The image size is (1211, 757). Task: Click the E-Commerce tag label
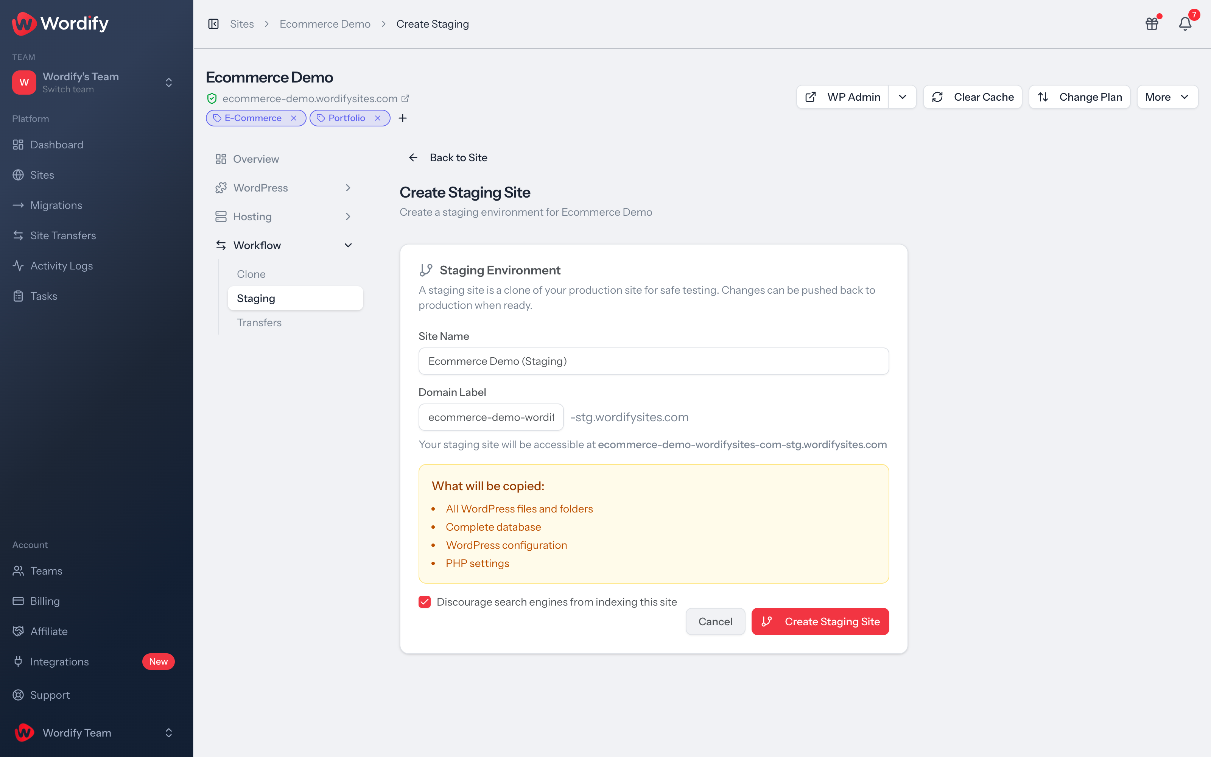coord(253,118)
